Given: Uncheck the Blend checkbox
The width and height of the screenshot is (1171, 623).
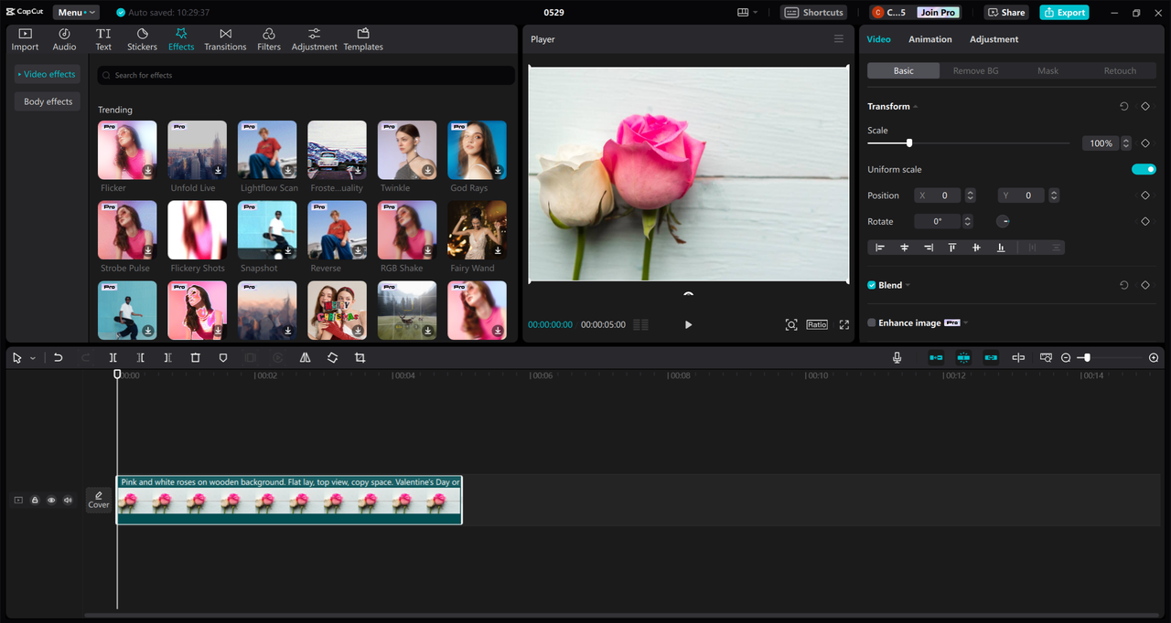Looking at the screenshot, I should [872, 285].
